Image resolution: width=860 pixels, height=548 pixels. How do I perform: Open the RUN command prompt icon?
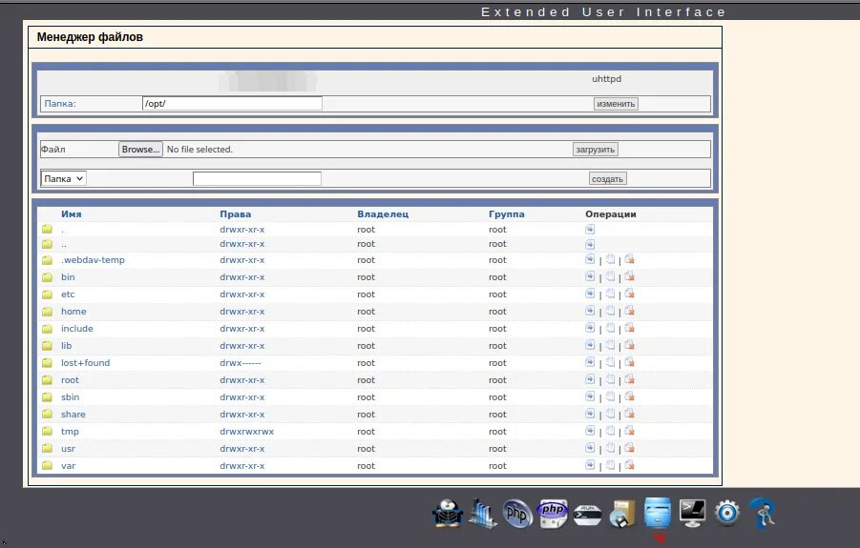coord(587,515)
